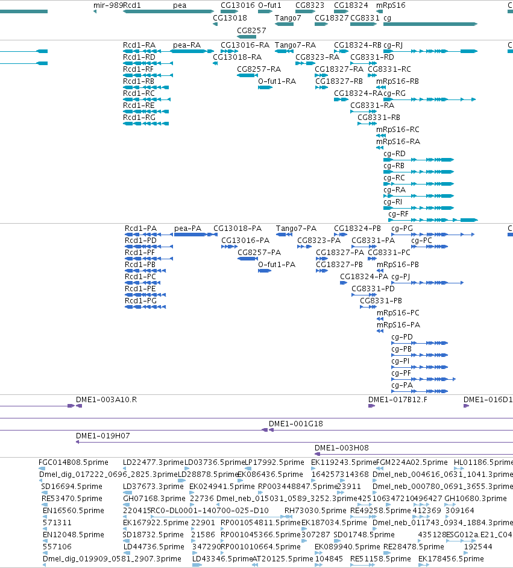Image resolution: width=513 pixels, height=568 pixels.
Task: Click protein Tango7-PA
Action: tap(296, 229)
